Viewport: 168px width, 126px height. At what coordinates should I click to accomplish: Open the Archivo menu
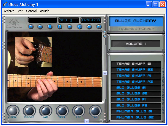9,11
